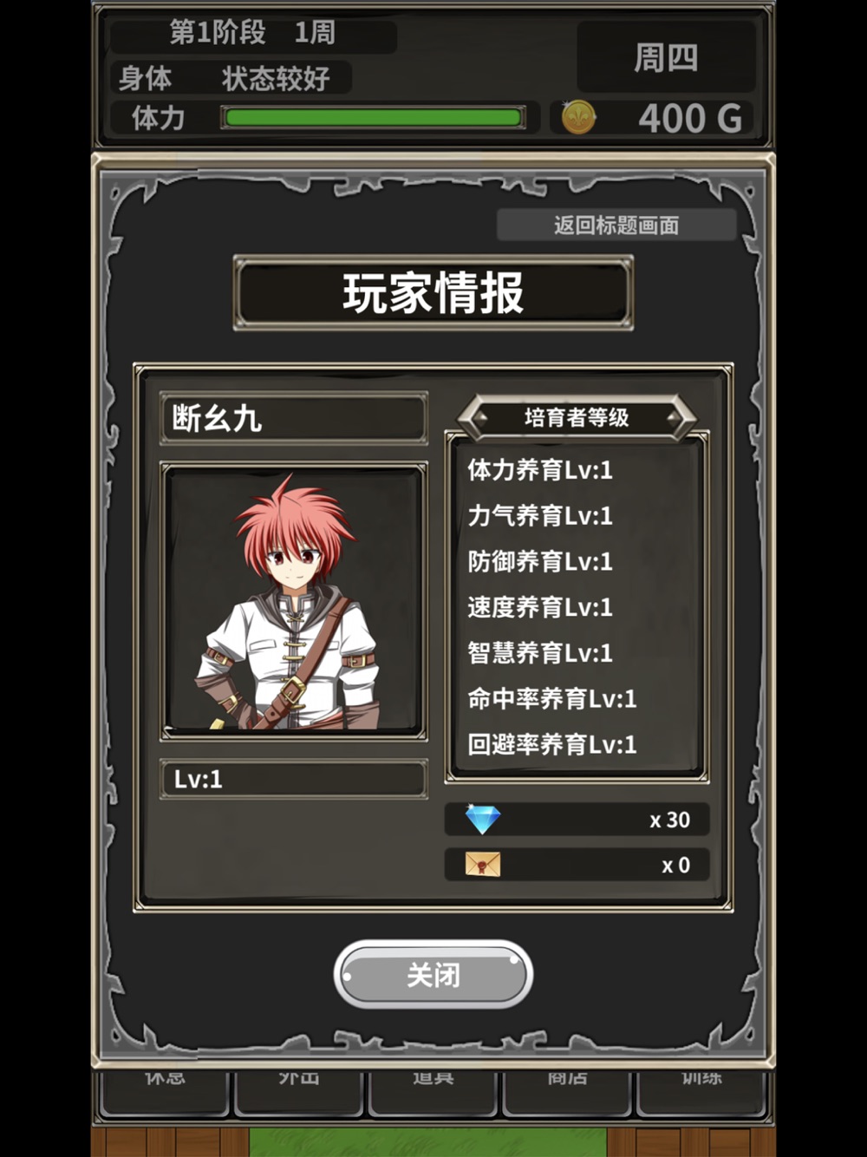867x1157 pixels.
Task: Click 防御养育Lv:1 entry
Action: (540, 562)
